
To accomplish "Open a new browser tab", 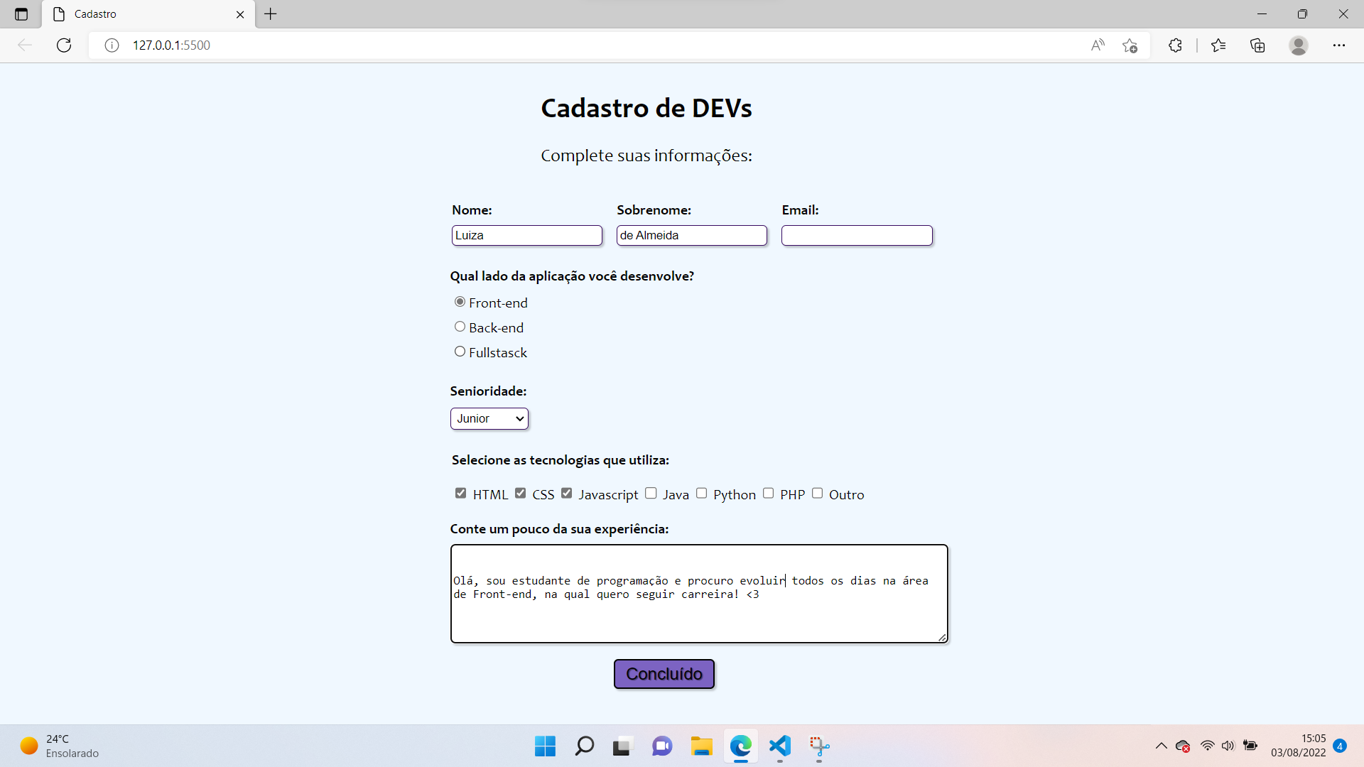I will [270, 14].
